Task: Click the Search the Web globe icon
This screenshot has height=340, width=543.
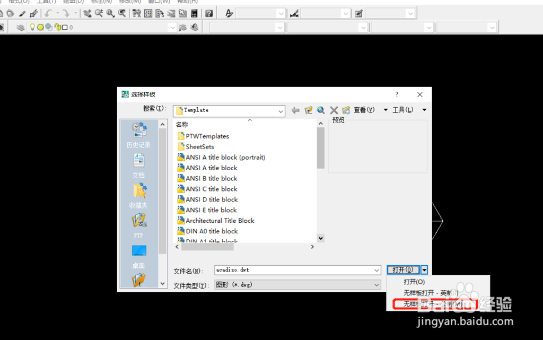Action: click(321, 110)
